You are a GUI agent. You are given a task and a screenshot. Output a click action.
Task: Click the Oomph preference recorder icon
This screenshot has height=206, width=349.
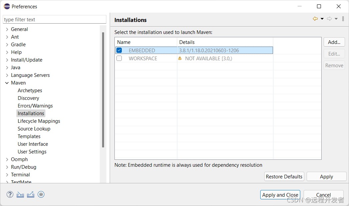[x=41, y=194]
